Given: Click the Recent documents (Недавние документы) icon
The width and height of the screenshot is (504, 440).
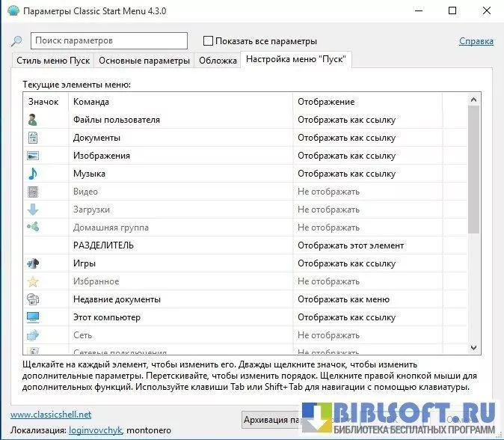Looking at the screenshot, I should (33, 299).
